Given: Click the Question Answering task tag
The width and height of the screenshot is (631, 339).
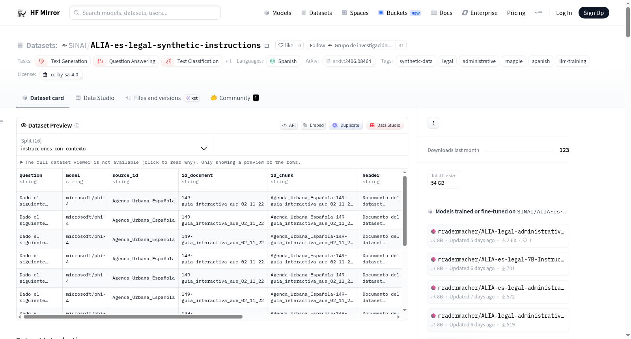Looking at the screenshot, I should point(126,61).
